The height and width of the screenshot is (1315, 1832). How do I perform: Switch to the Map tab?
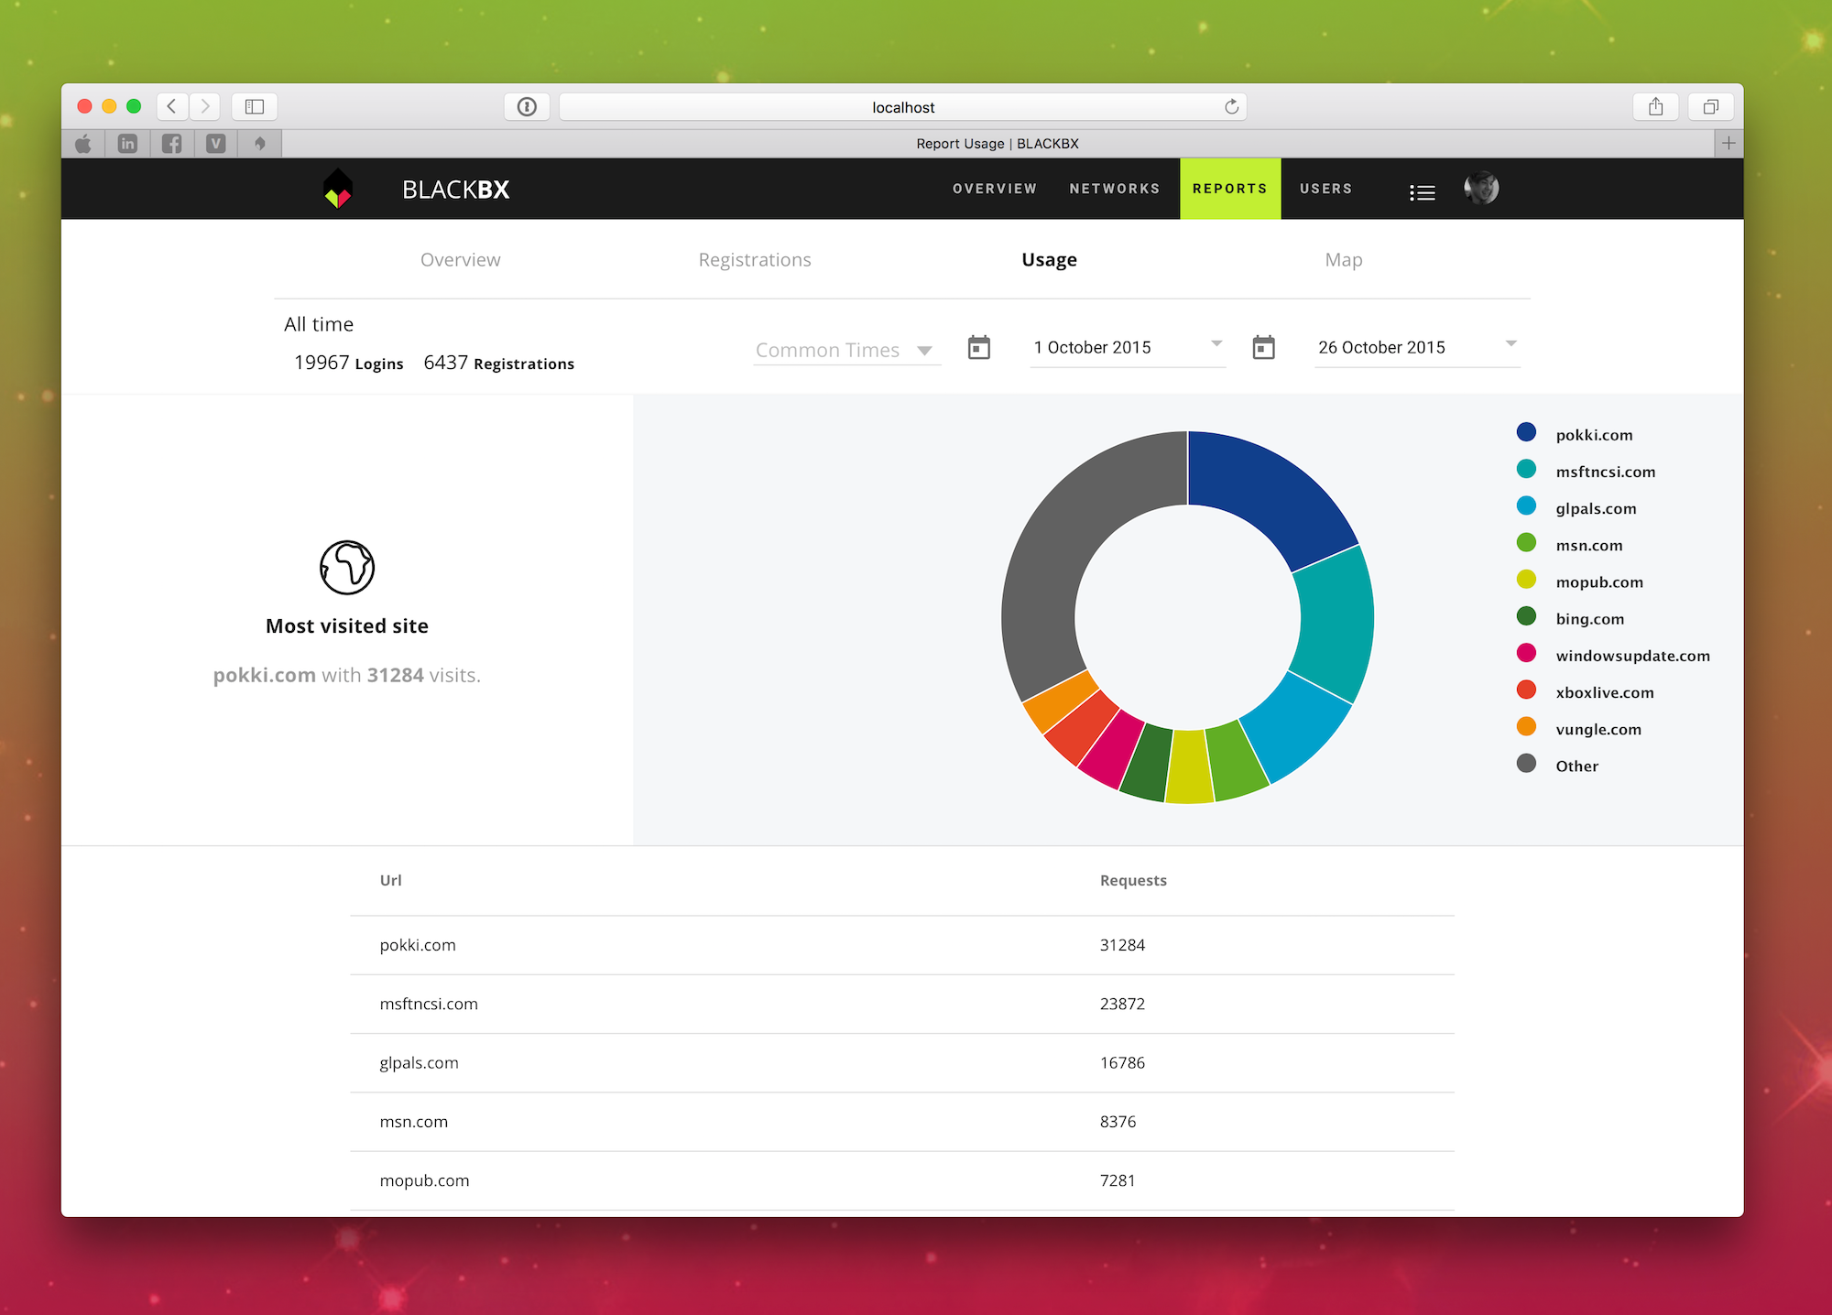coord(1343,260)
